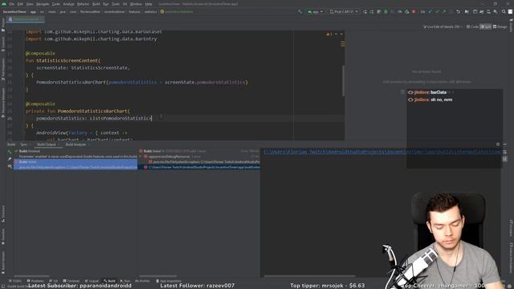
Task: Click the green Debug bug icon
Action: click(385, 11)
